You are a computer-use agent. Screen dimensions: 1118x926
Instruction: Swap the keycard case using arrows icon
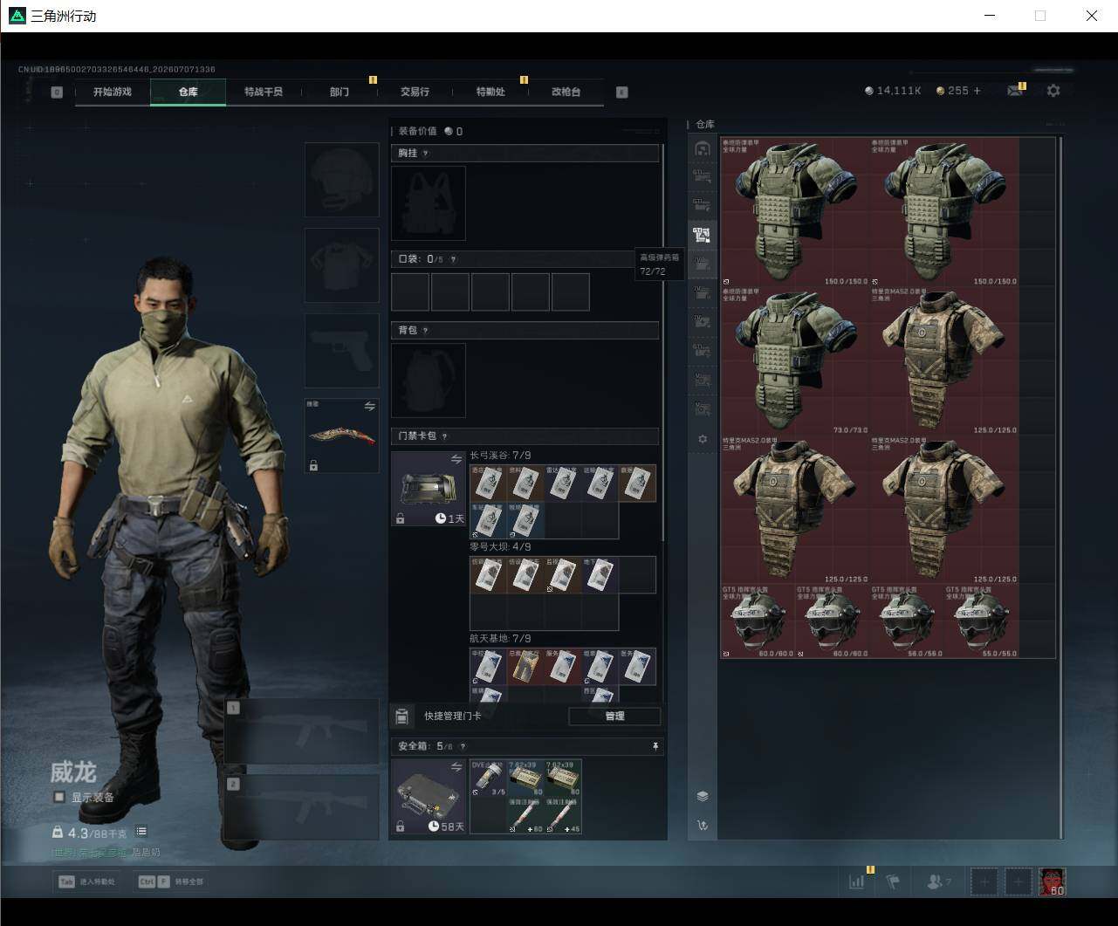(456, 459)
